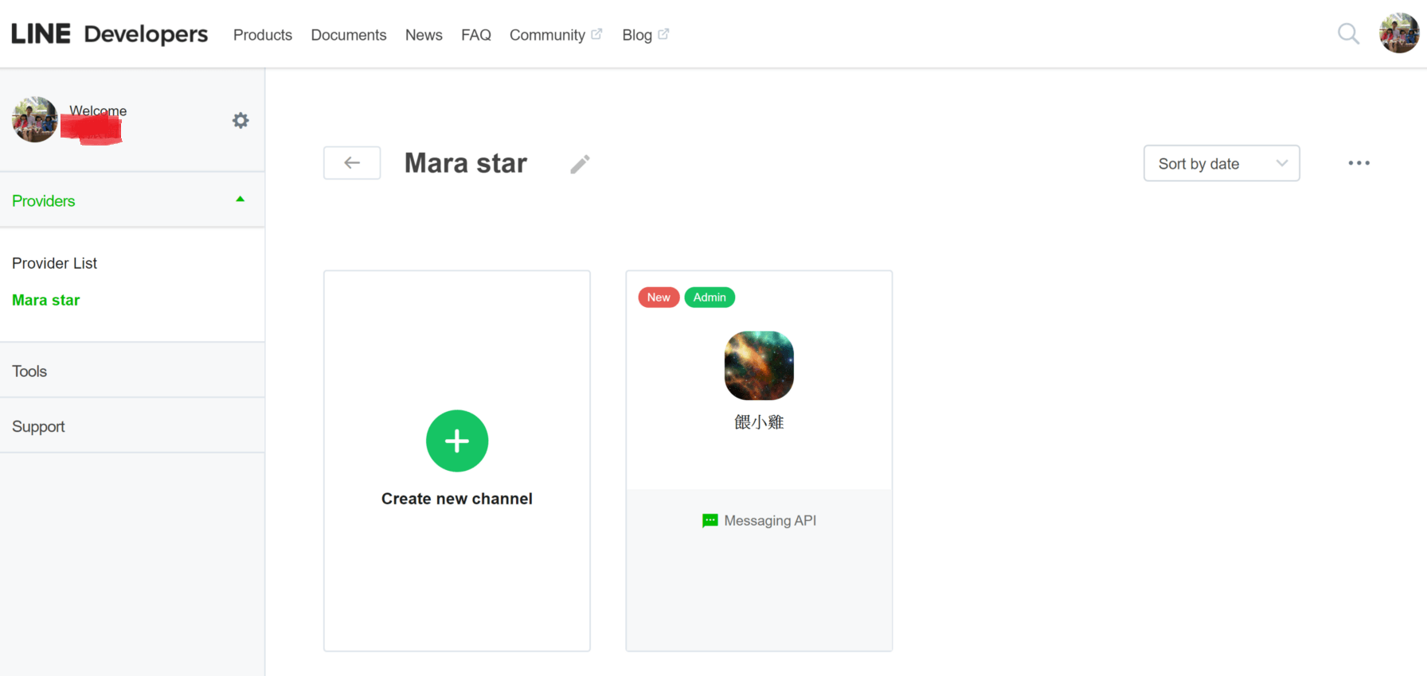Click the Messaging API label

[x=770, y=521]
